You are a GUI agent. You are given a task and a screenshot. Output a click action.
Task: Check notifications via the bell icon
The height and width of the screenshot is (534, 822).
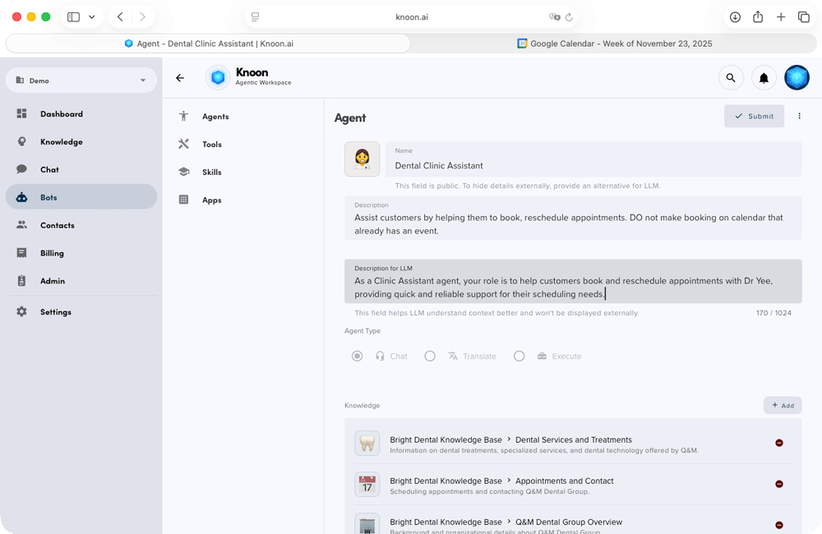tap(764, 77)
